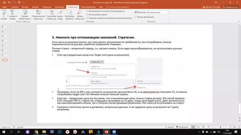Open File Explorer from taskbar

coord(44,132)
